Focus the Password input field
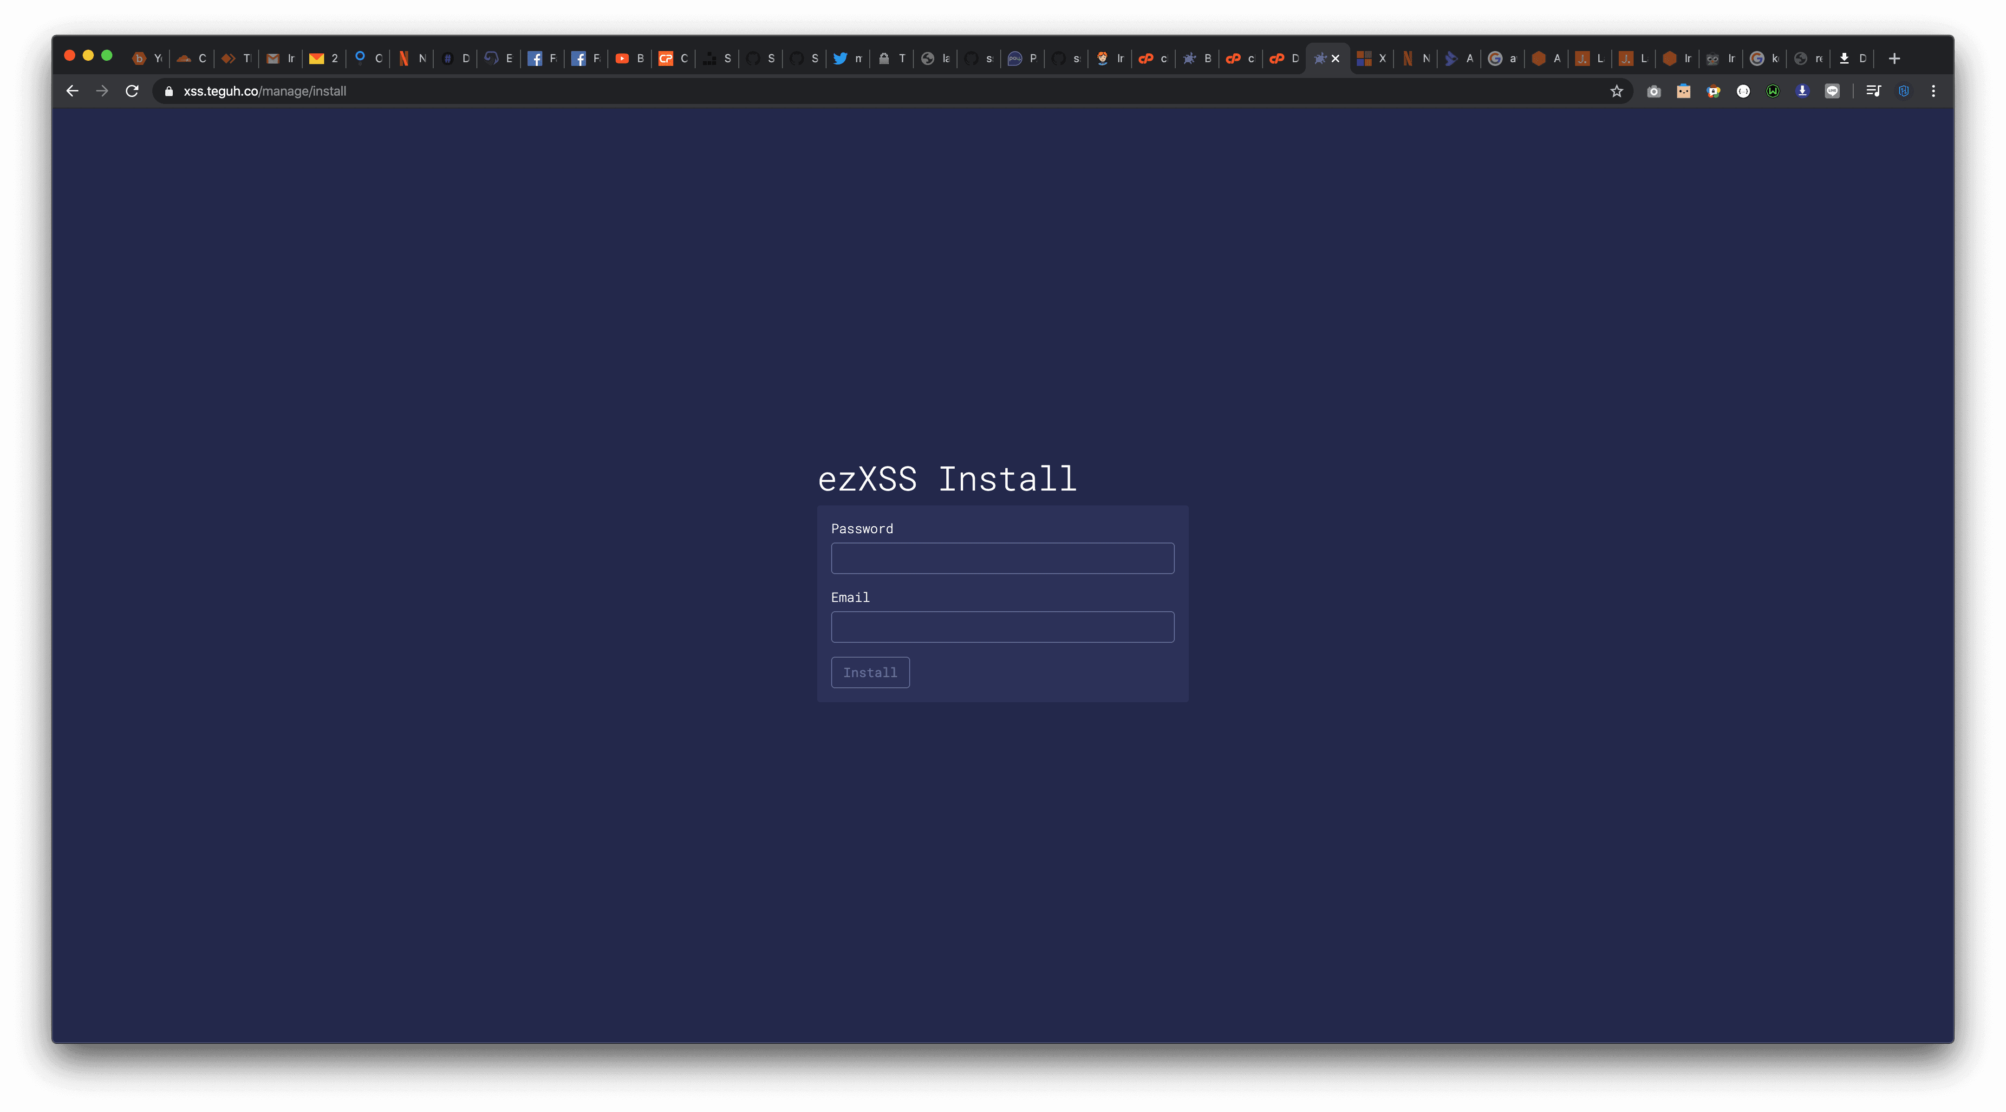Screen dimensions: 2006x1112 pos(1002,558)
